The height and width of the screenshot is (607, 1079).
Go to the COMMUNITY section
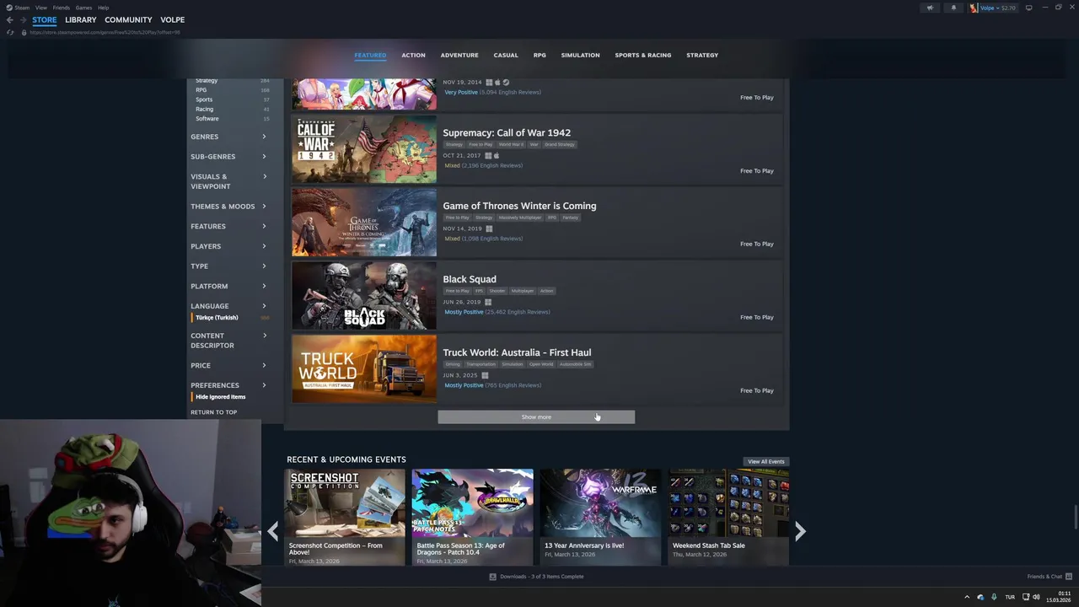point(128,19)
